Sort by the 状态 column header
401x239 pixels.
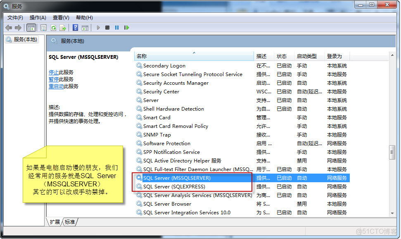(285, 56)
